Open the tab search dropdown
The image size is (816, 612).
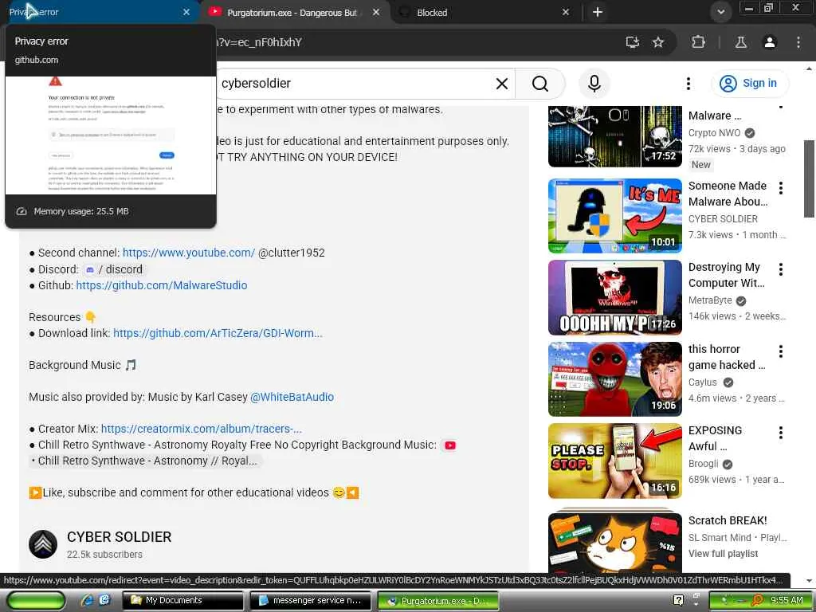click(x=720, y=12)
